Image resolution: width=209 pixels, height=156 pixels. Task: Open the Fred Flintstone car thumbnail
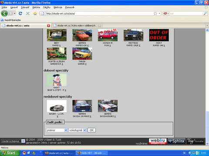(x=57, y=80)
